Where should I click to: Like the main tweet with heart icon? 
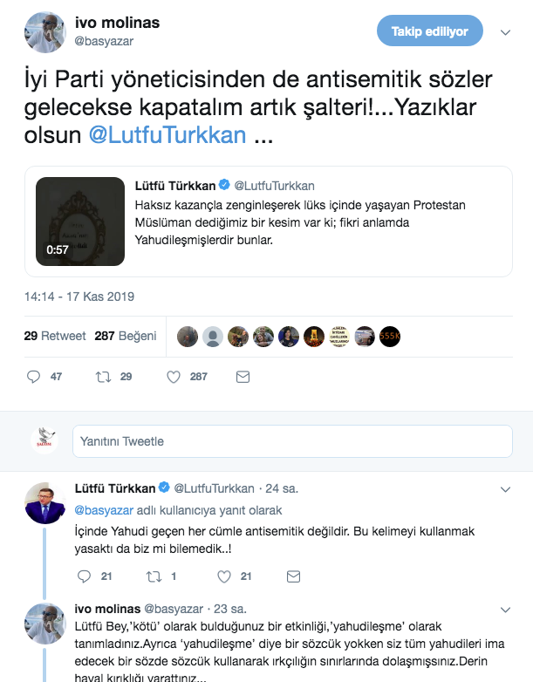click(x=174, y=377)
